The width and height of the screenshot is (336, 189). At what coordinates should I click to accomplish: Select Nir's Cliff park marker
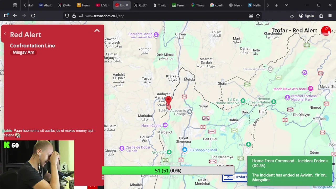pyautogui.click(x=169, y=152)
